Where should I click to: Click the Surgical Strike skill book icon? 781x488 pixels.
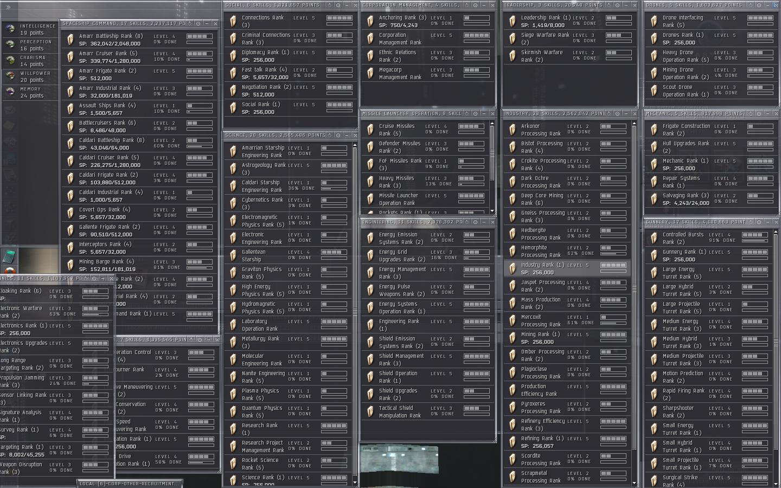pyautogui.click(x=654, y=480)
